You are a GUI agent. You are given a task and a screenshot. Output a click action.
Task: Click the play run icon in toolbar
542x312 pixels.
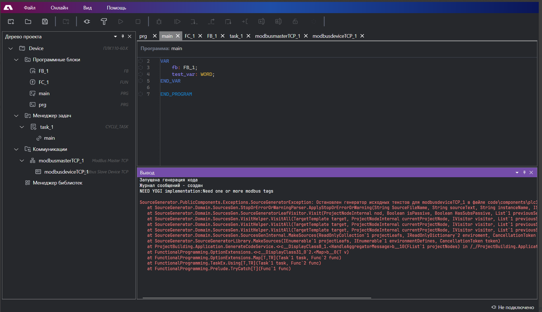(x=121, y=22)
